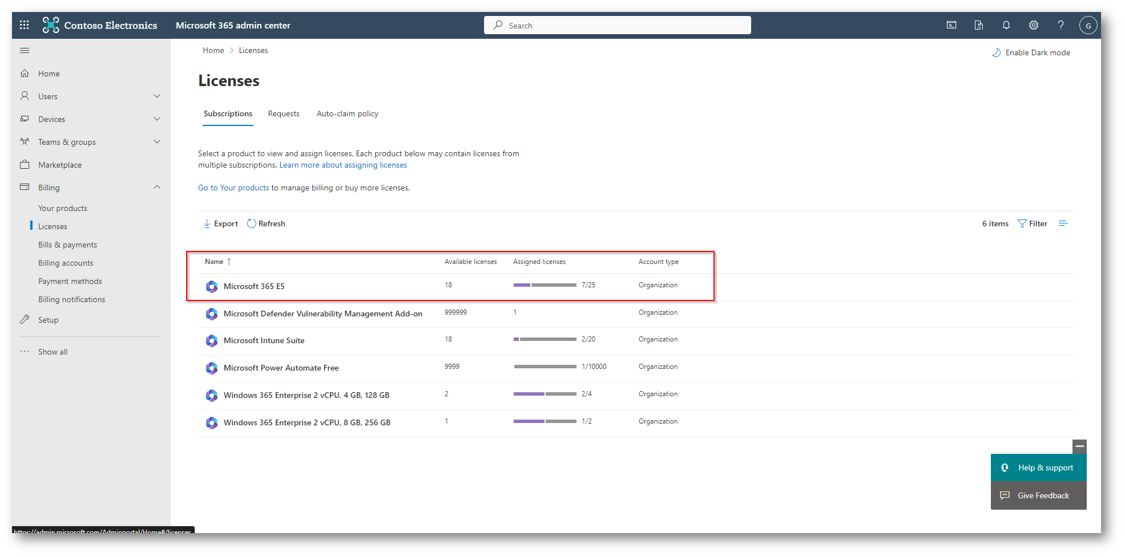Click the Assigned licenses column header
Screen dimensions: 1125x557
coord(539,262)
